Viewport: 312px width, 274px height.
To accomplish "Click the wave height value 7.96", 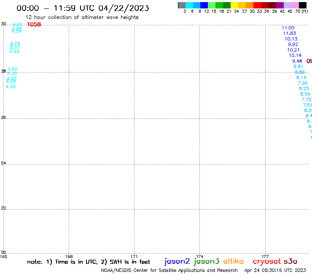I will [303, 83].
